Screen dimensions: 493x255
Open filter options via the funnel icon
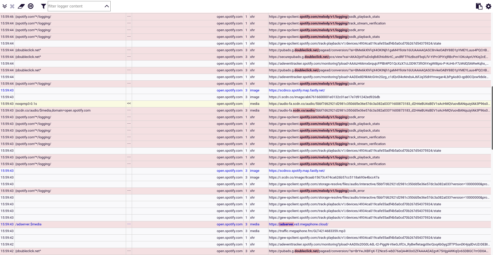coord(43,6)
